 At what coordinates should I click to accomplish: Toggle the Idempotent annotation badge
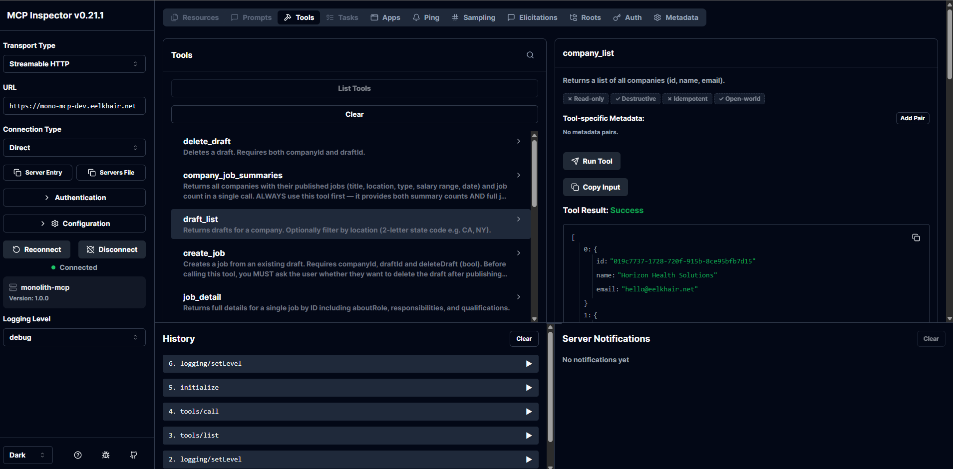(687, 99)
